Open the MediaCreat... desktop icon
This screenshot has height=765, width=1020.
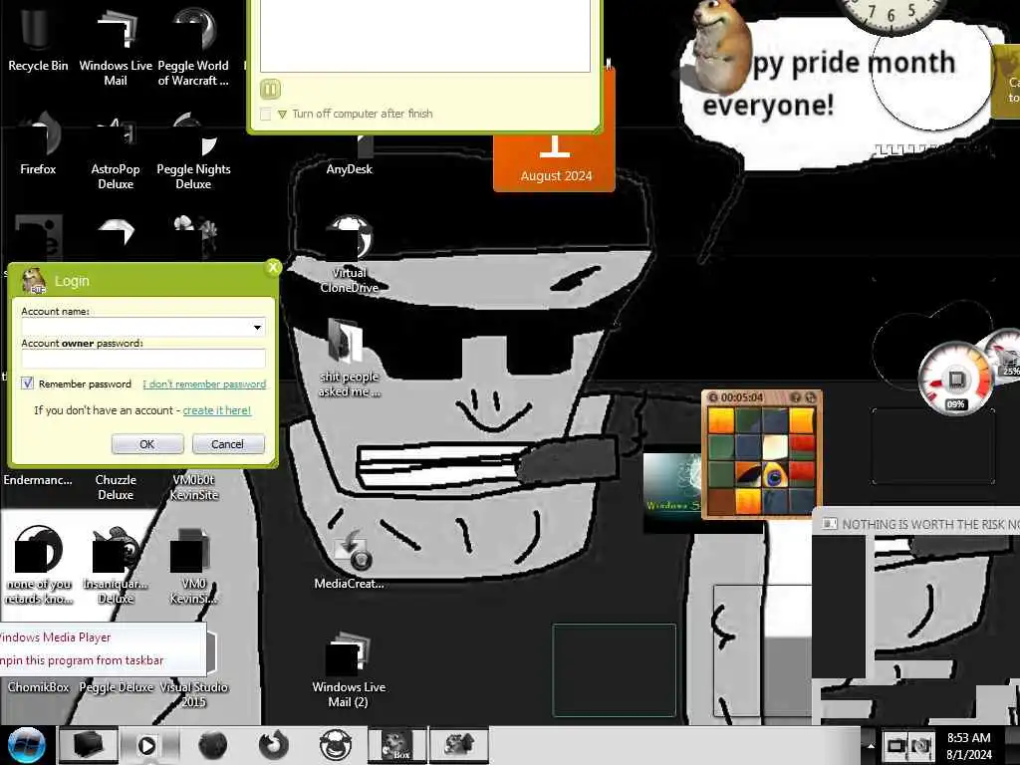[x=350, y=560]
